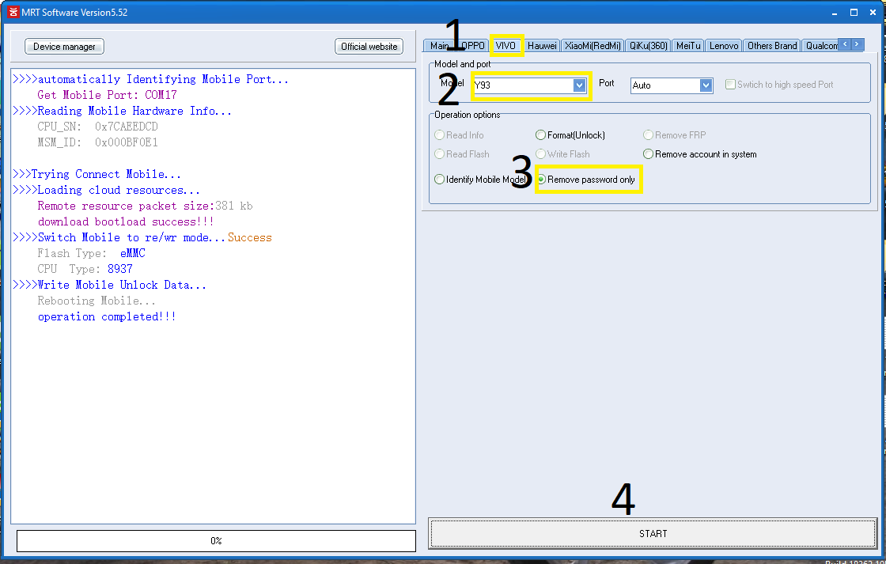Switch to the OPPO tab
The image size is (886, 564).
click(x=473, y=46)
